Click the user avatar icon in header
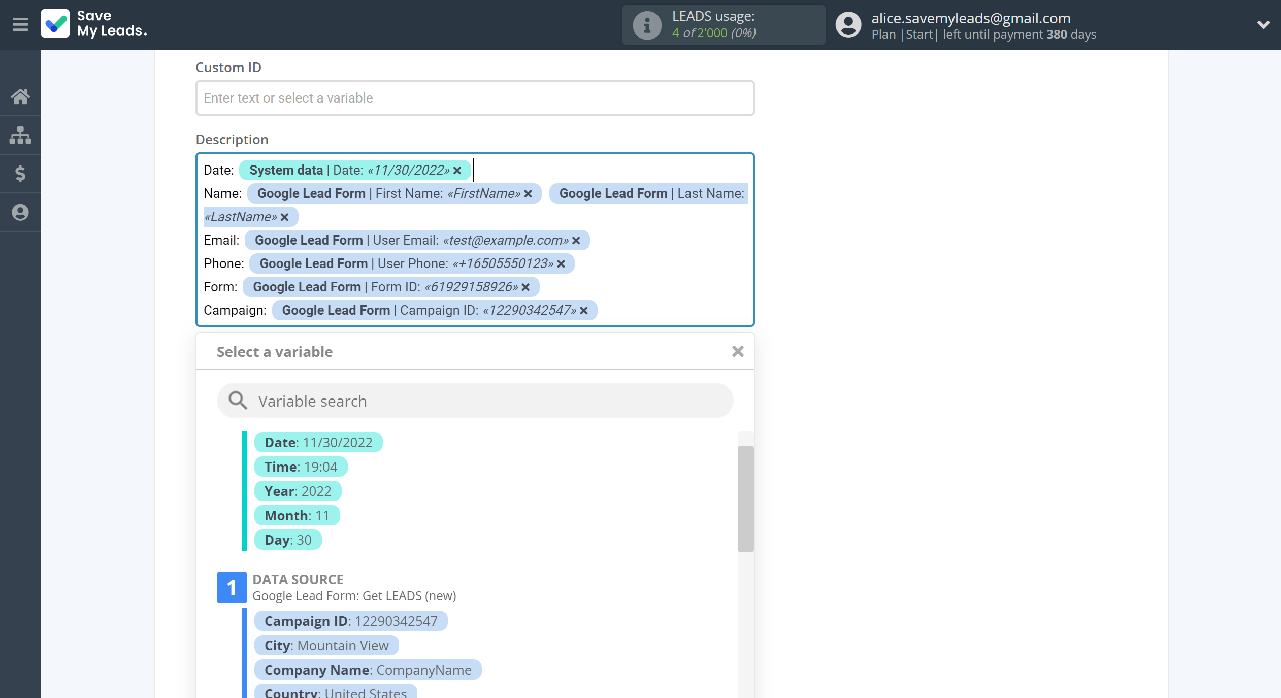 [x=848, y=25]
